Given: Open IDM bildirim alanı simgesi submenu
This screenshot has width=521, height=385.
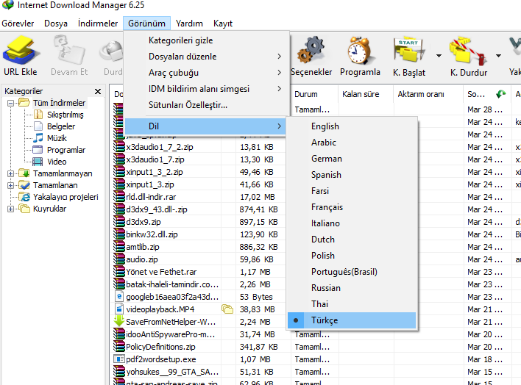Looking at the screenshot, I should [205, 89].
